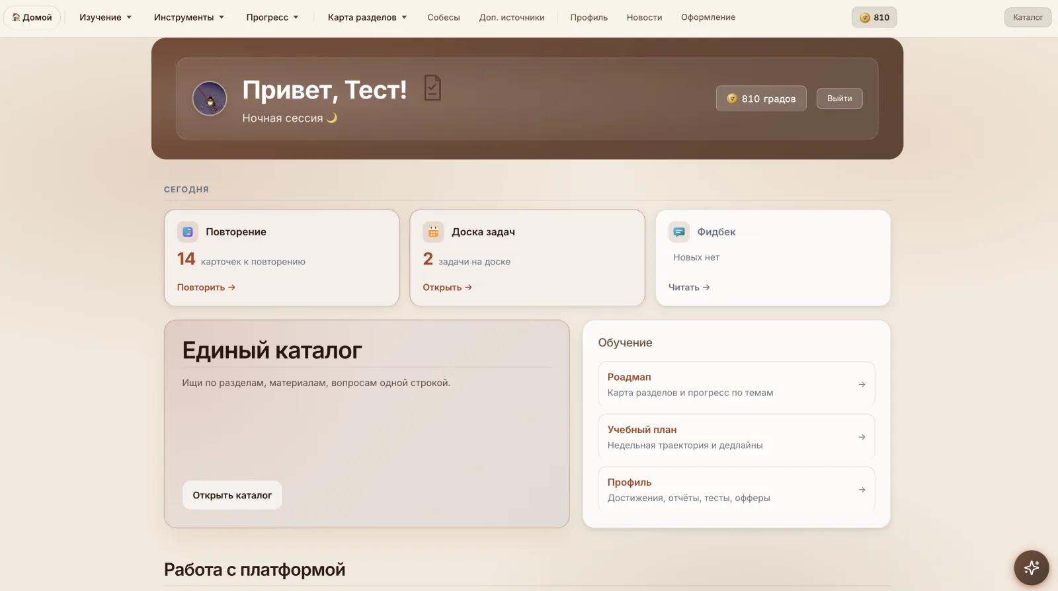The width and height of the screenshot is (1058, 591).
Task: Open the Инструменты dropdown menu
Action: 189,17
